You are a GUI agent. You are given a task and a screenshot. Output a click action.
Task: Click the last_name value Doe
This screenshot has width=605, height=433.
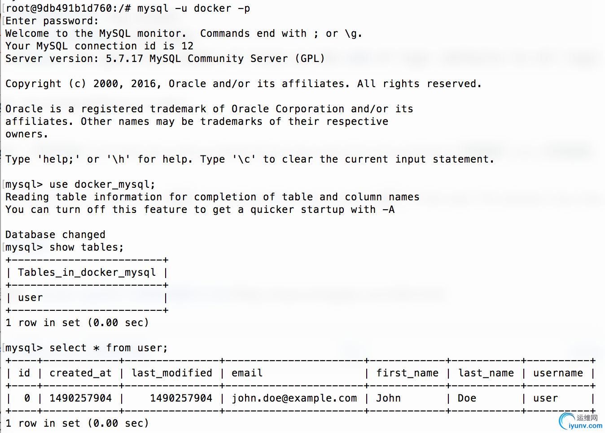pyautogui.click(x=467, y=398)
